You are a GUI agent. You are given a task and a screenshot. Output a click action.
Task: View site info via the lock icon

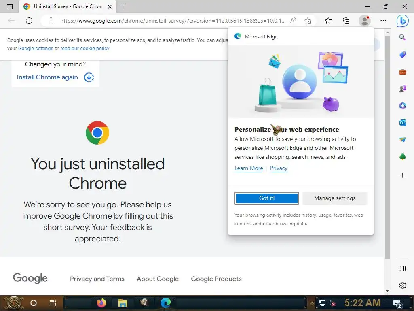pos(51,21)
